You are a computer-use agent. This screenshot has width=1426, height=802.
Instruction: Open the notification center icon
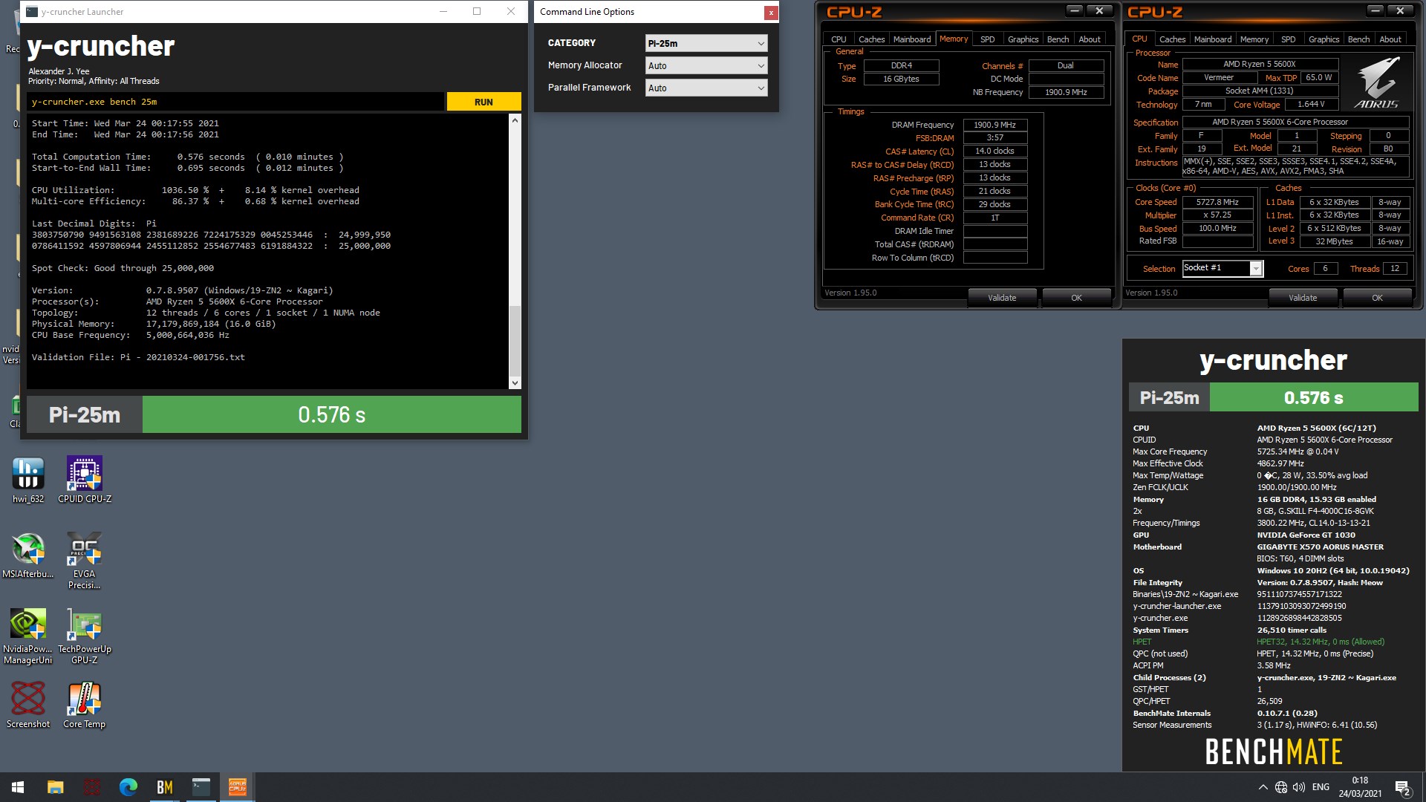[1403, 787]
